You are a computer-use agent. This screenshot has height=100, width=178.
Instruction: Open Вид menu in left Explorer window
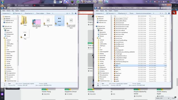point(13,11)
